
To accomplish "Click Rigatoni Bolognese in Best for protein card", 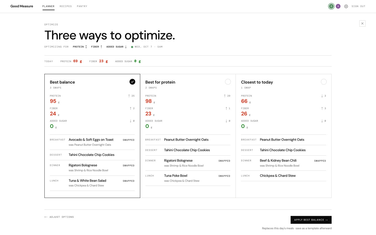I will coord(178,161).
